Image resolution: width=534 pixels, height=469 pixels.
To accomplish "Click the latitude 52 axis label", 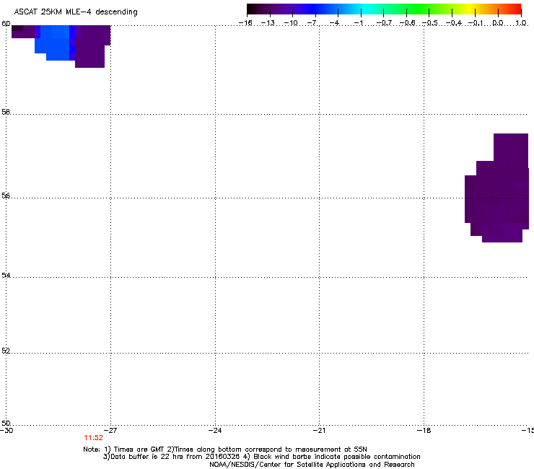I will (x=6, y=351).
